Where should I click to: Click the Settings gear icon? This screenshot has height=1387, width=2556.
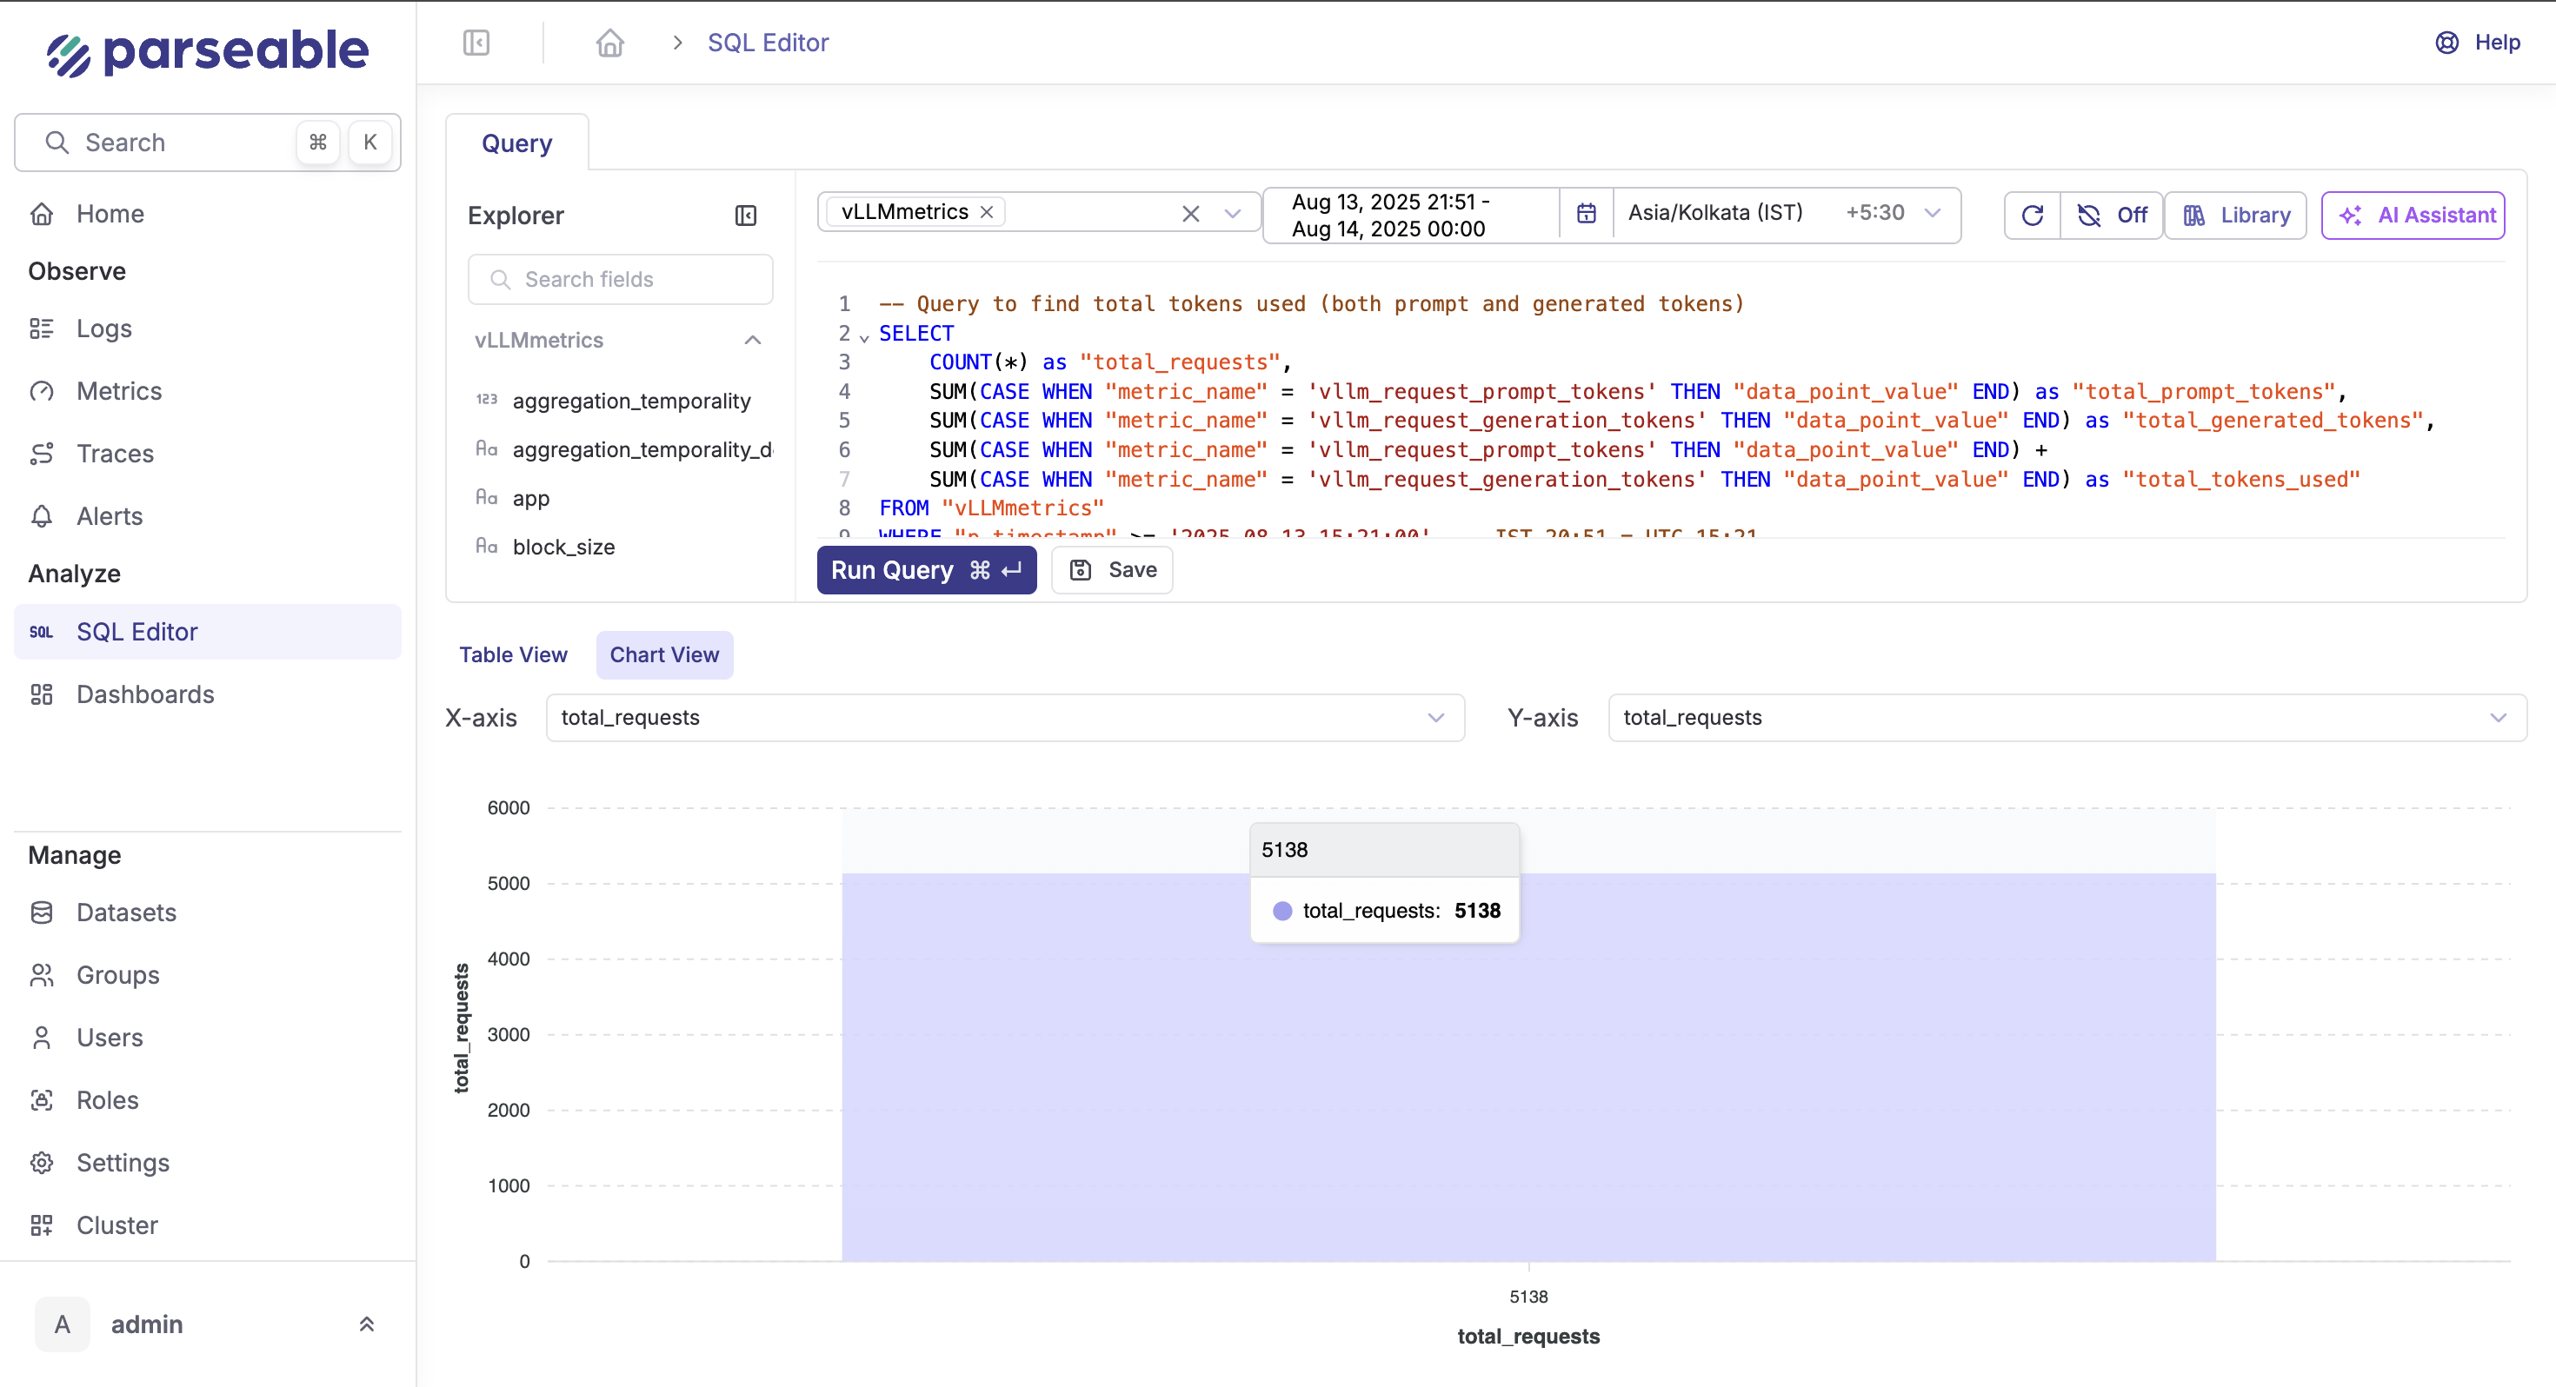coord(42,1163)
